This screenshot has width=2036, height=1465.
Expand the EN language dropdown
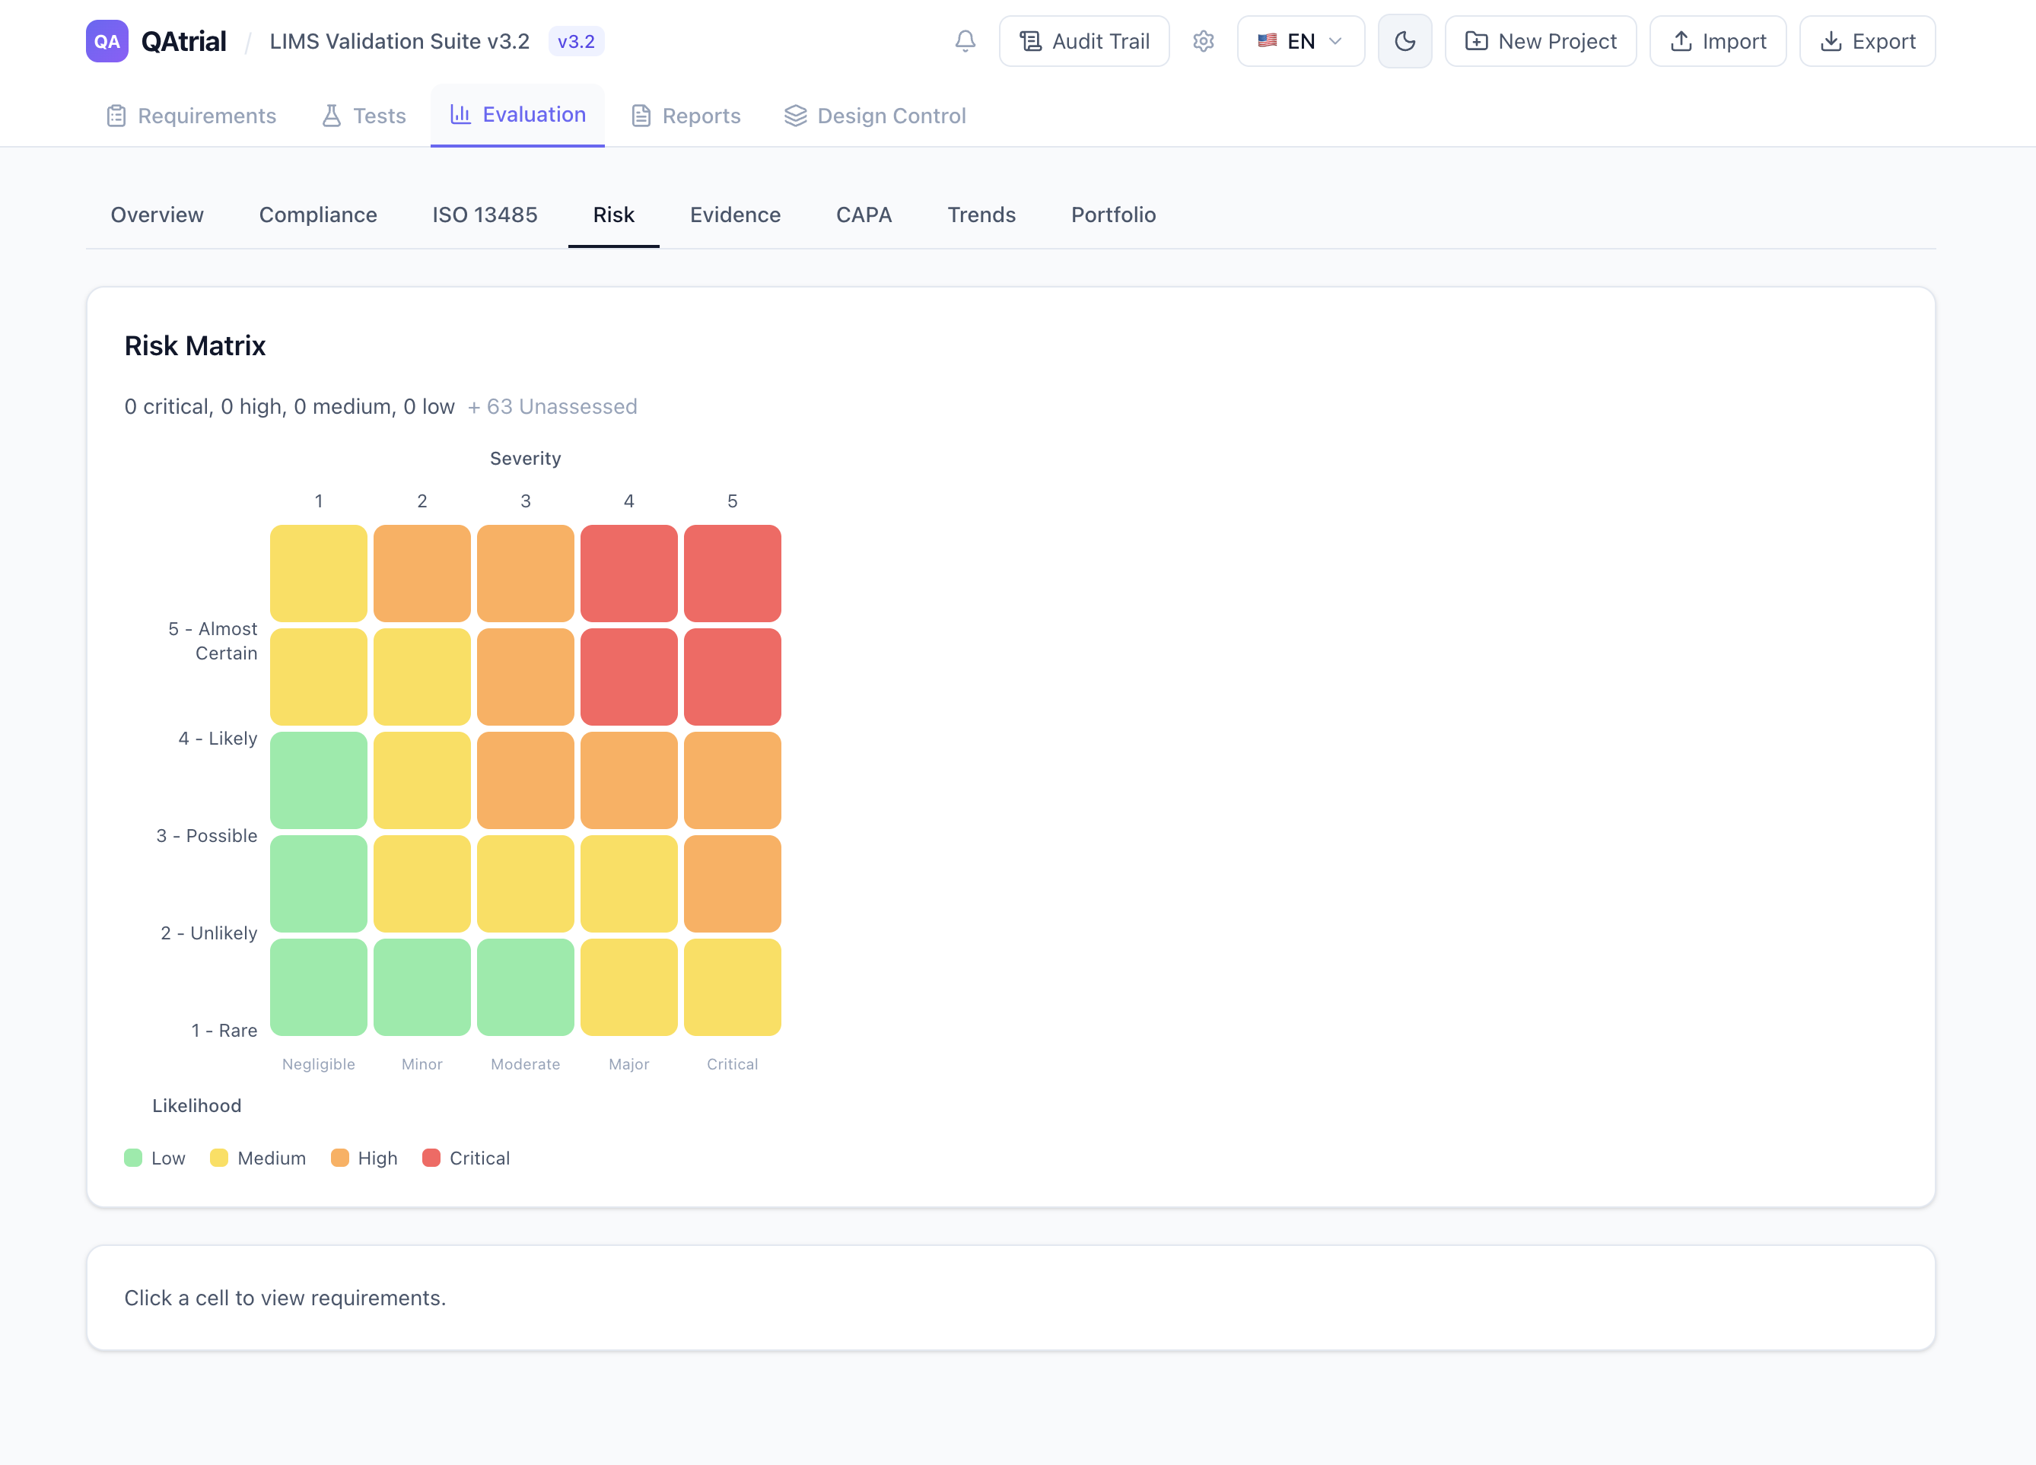pyautogui.click(x=1300, y=41)
